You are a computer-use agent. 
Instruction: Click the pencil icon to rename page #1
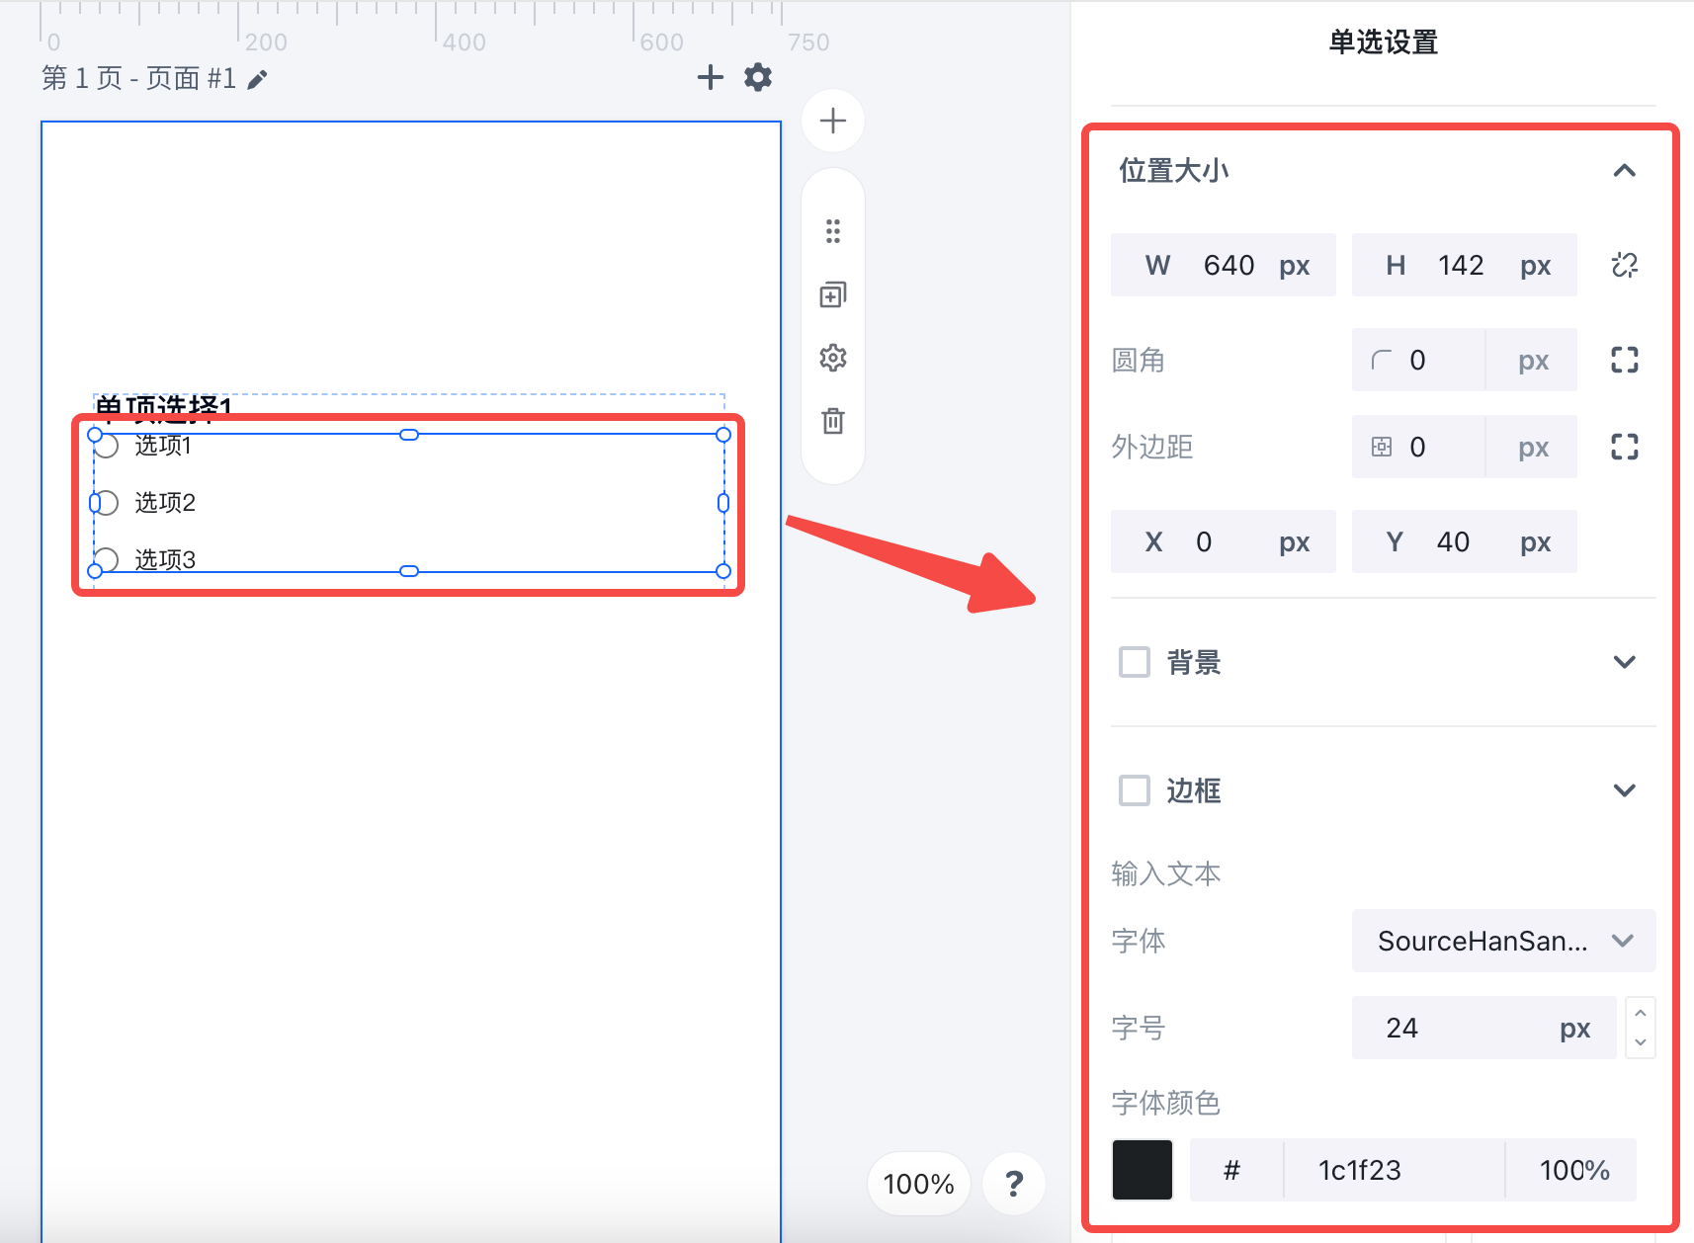pos(257,79)
